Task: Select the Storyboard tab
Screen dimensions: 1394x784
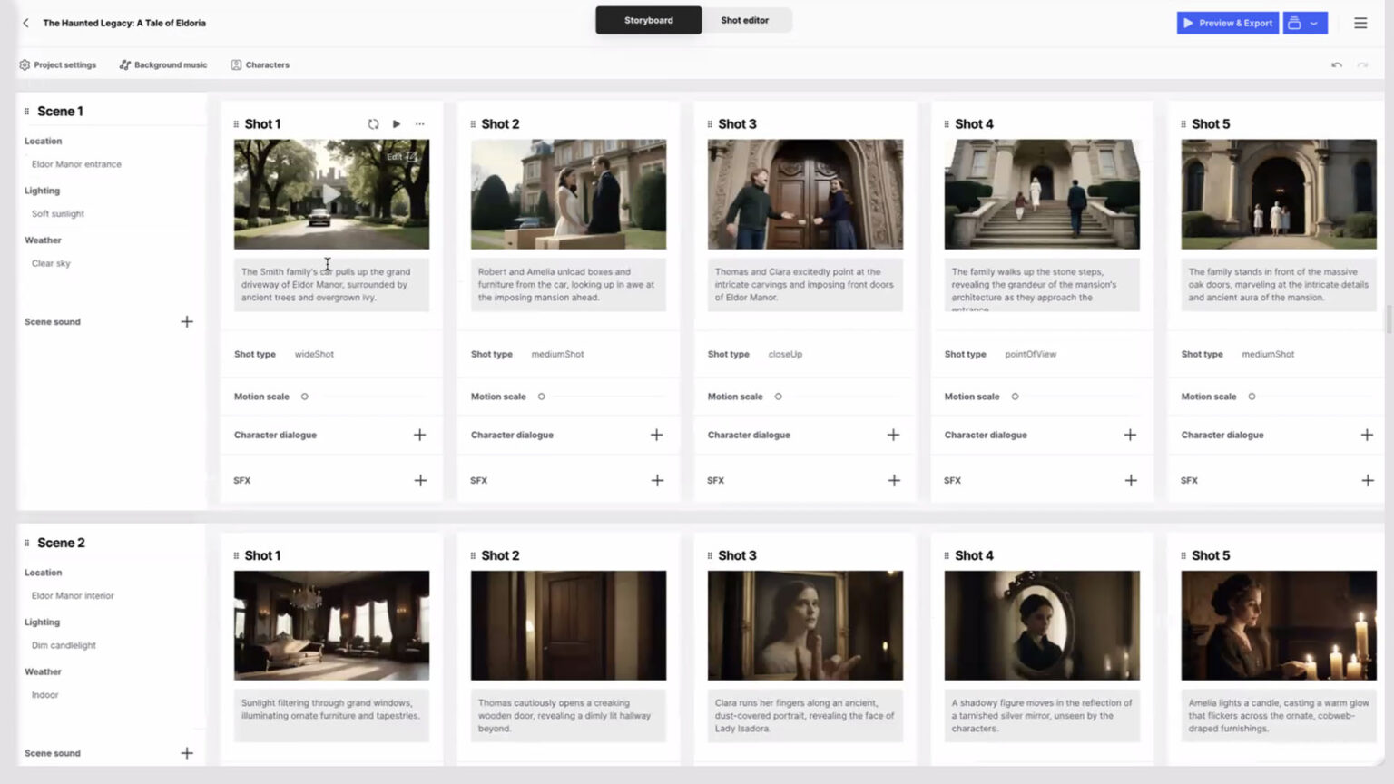Action: click(648, 20)
